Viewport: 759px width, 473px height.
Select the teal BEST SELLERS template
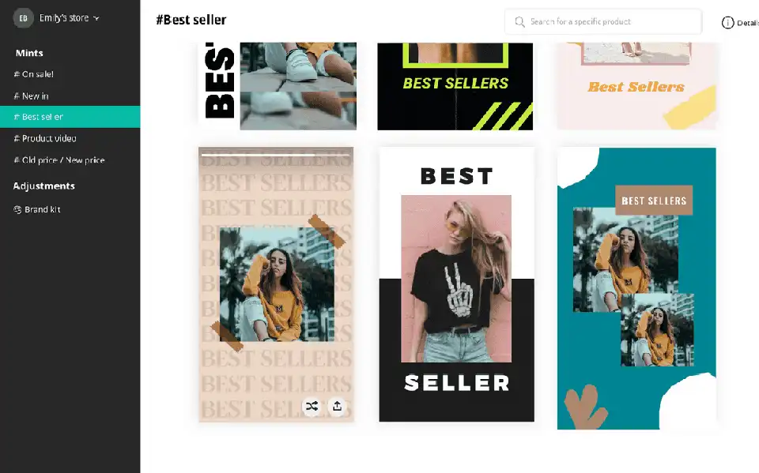click(636, 289)
